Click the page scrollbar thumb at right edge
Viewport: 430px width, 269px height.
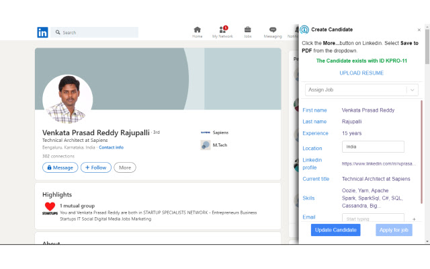(x=427, y=46)
